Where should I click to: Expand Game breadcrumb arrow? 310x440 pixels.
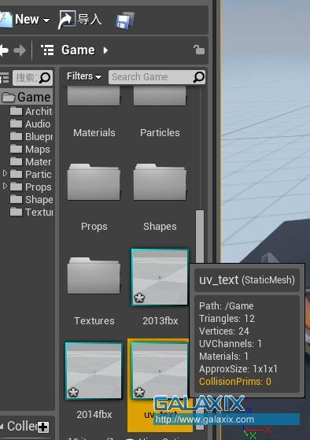coord(105,50)
